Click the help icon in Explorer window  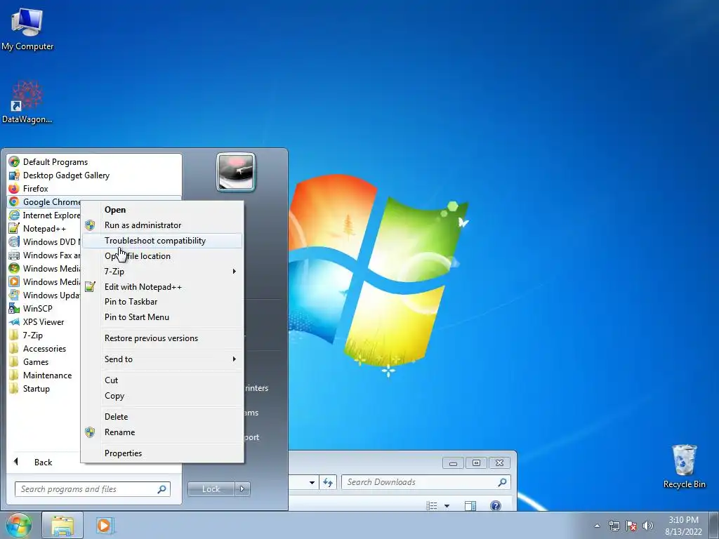click(495, 505)
